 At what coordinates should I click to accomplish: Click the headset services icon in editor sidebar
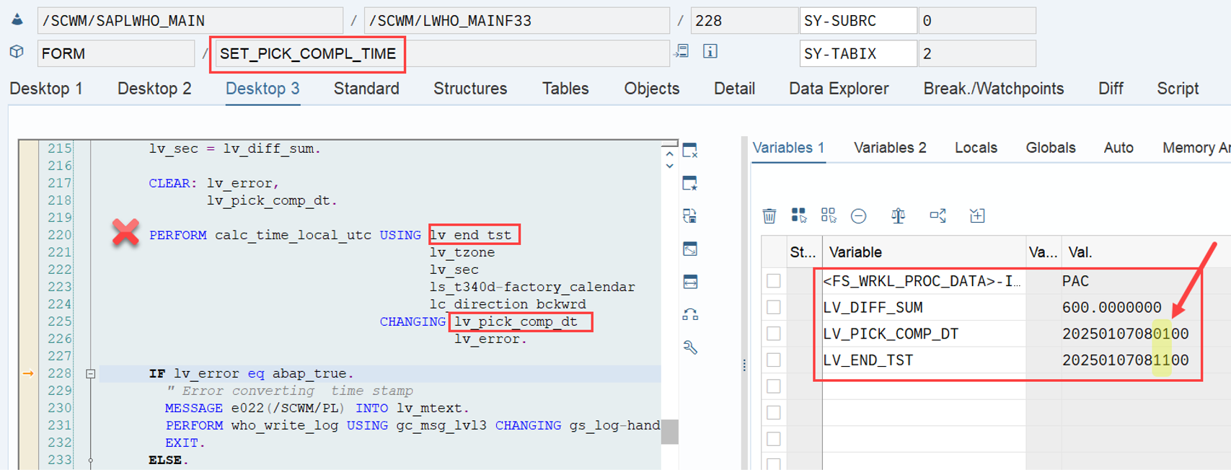point(690,314)
